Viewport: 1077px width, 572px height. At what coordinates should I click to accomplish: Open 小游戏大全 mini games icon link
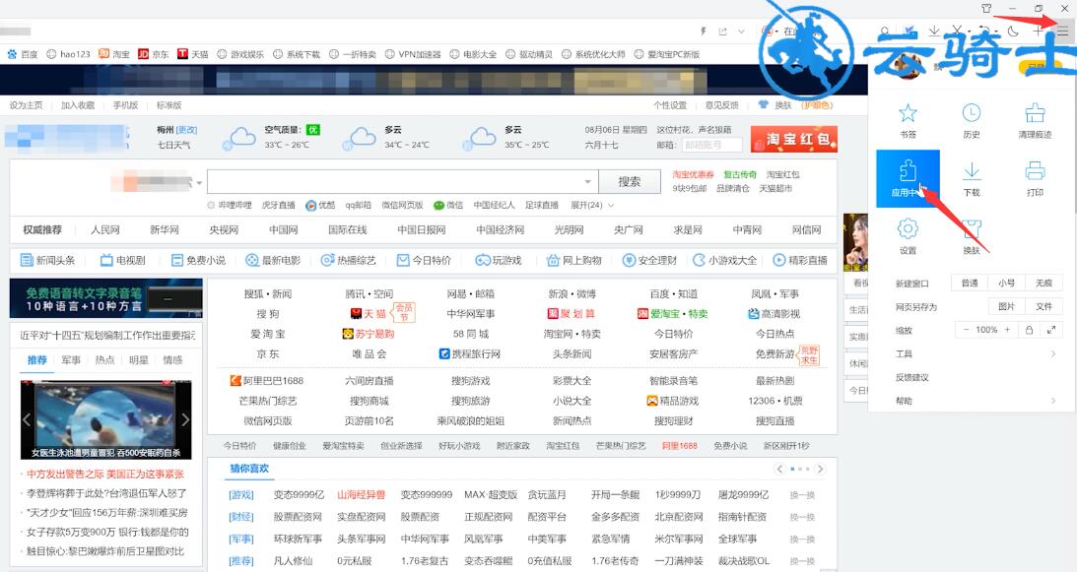click(x=724, y=260)
